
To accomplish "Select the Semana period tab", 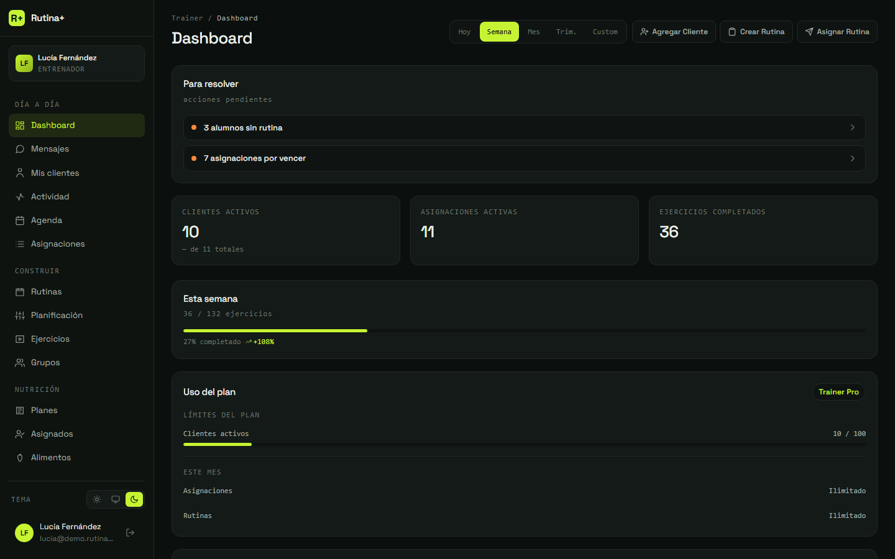I will [x=499, y=32].
